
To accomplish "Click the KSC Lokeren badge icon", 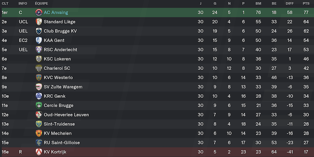I will 38,59.
